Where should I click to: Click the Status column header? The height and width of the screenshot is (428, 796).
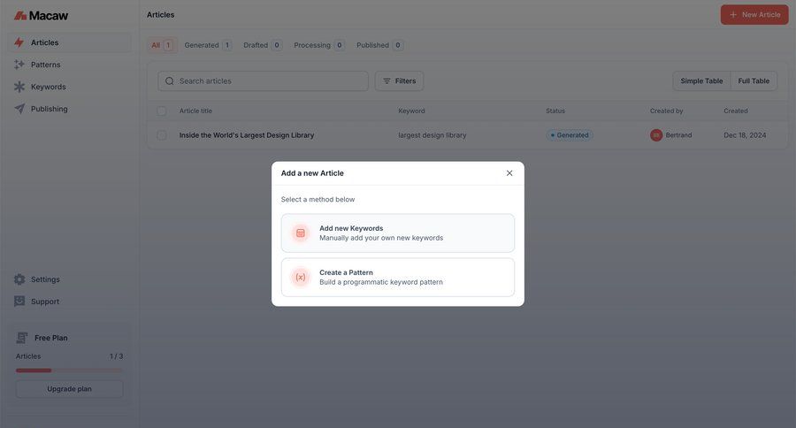pyautogui.click(x=555, y=111)
